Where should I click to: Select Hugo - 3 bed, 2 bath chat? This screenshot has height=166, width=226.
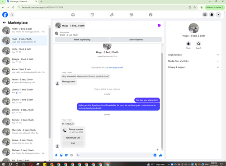[x=24, y=40]
